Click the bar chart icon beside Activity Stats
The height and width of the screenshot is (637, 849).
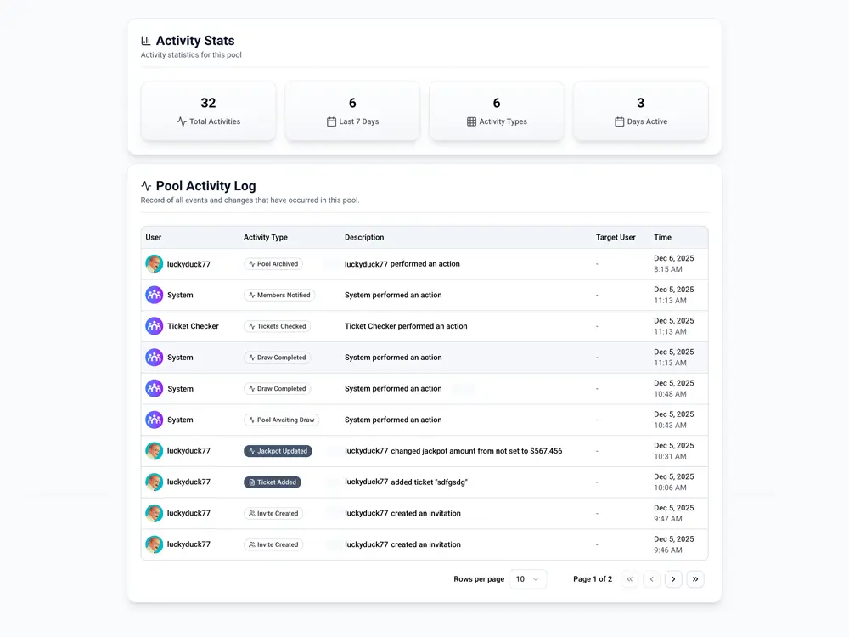click(x=145, y=40)
